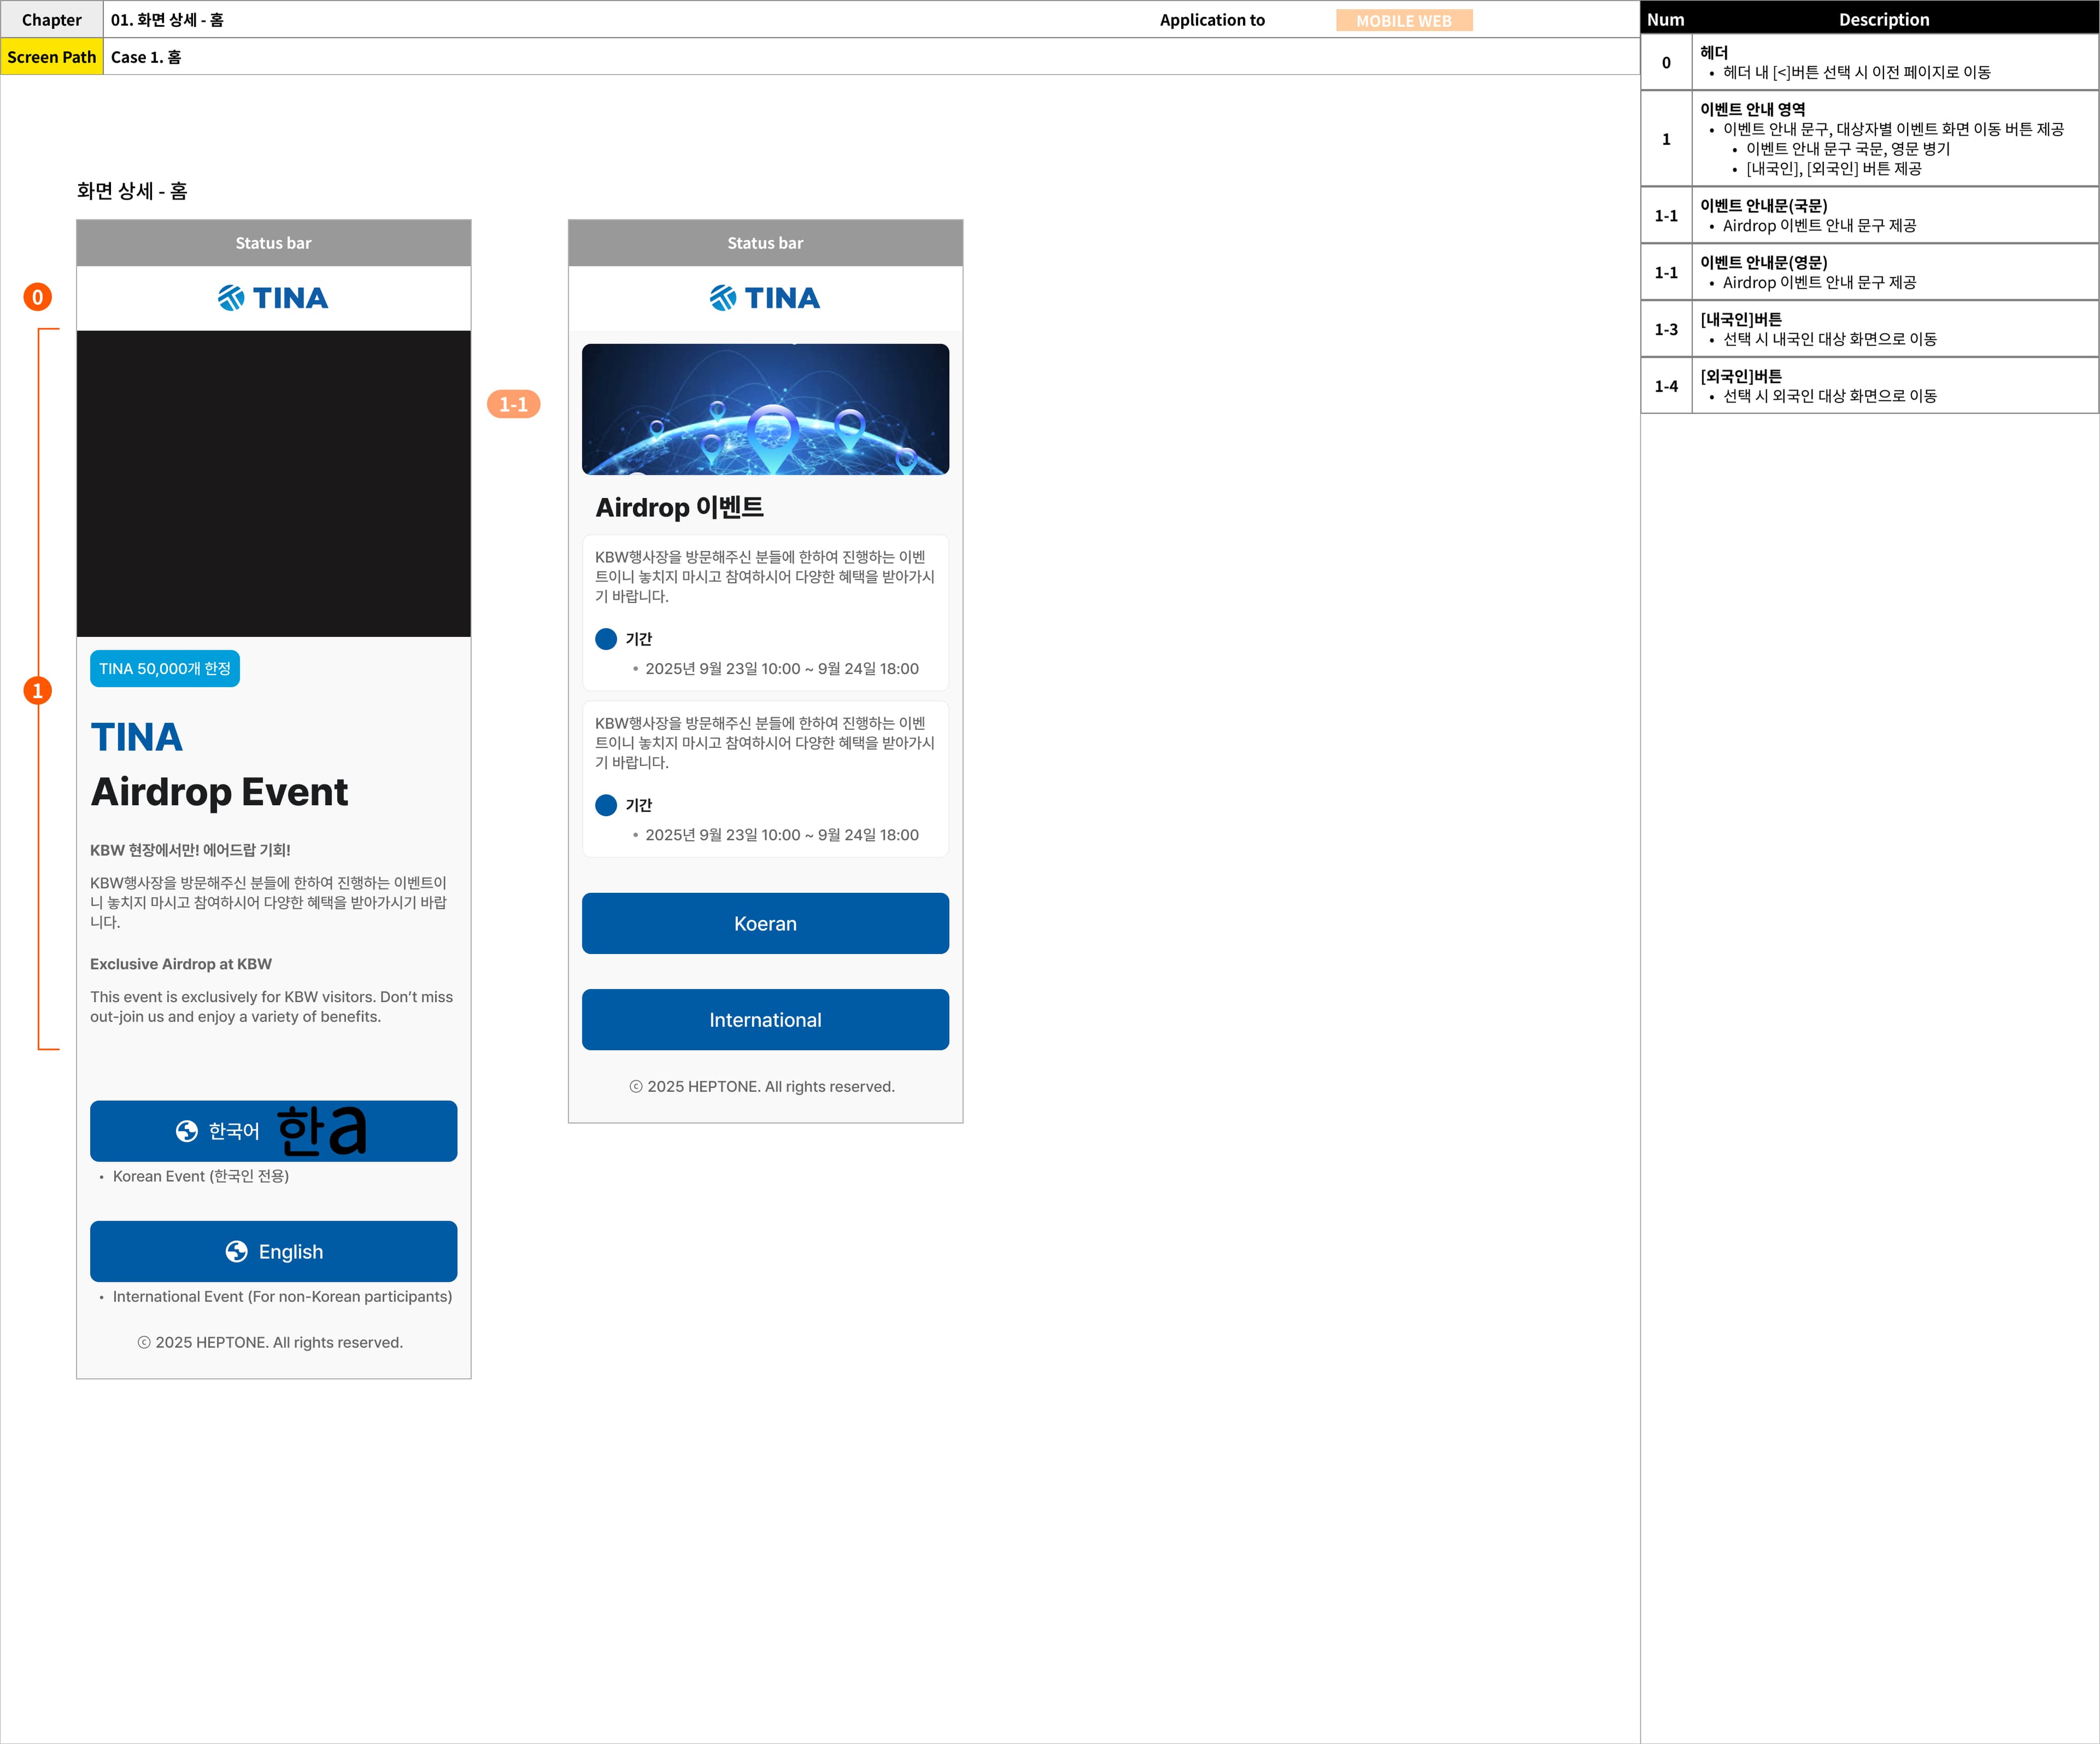Open the international event with the English button
The height and width of the screenshot is (1744, 2100).
click(x=274, y=1252)
